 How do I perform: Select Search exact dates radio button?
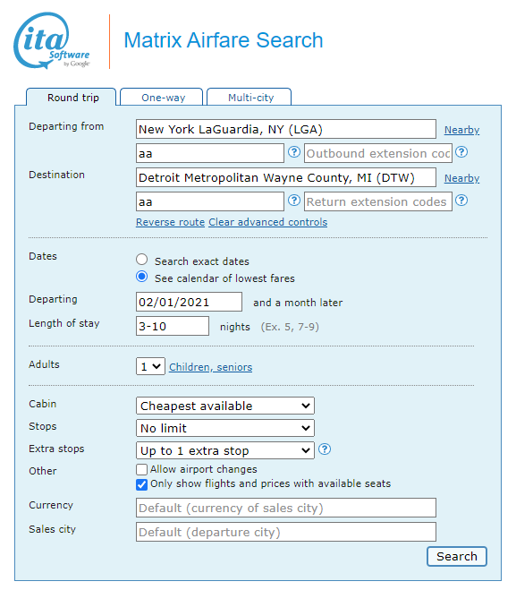click(x=141, y=260)
